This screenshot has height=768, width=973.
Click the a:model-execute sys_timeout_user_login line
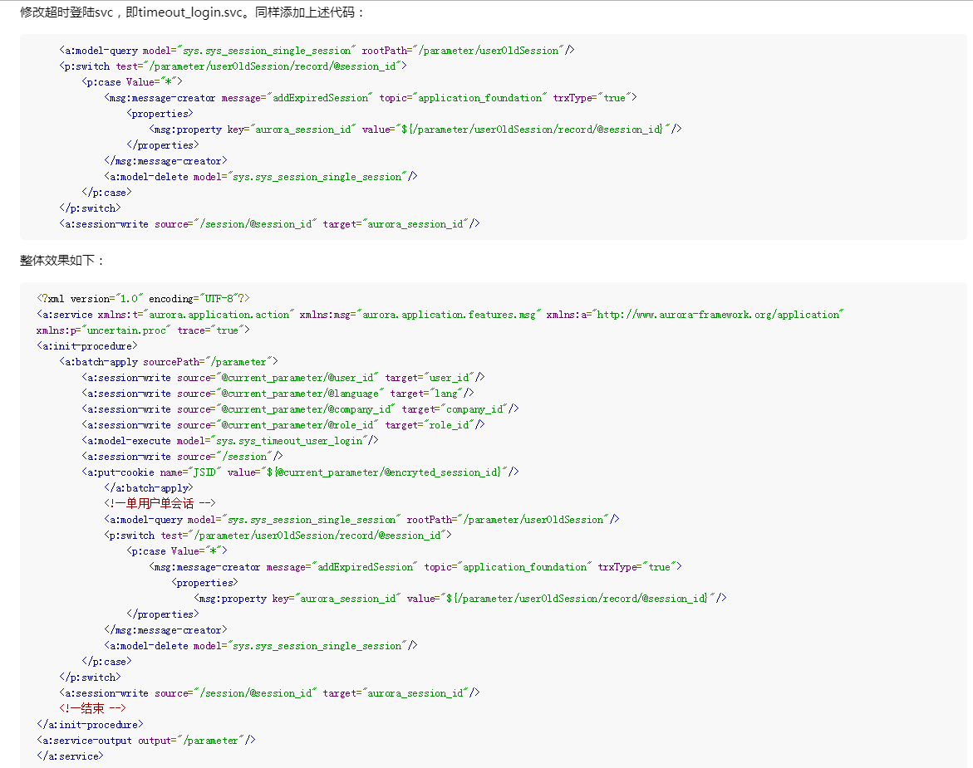click(x=229, y=441)
